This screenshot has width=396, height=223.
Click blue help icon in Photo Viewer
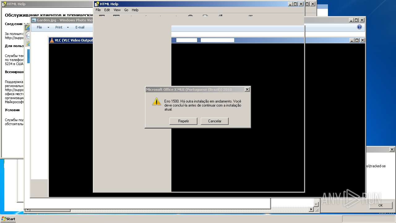coord(359,27)
